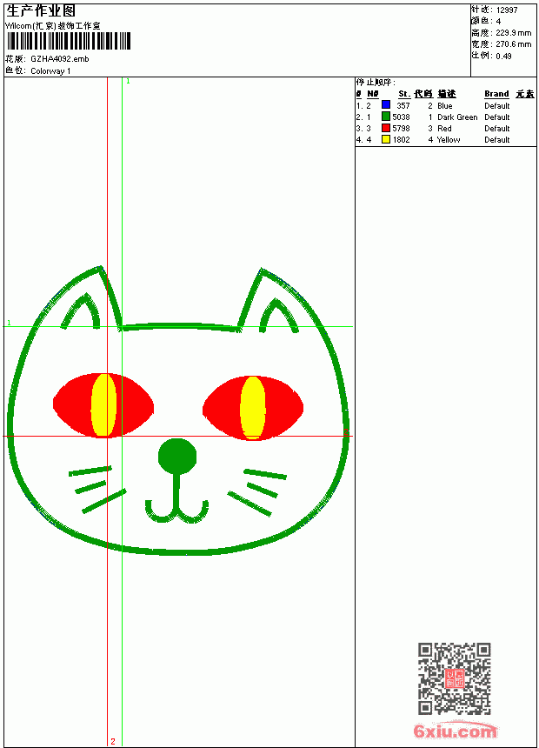
Task: Select the St. column header
Action: (x=404, y=94)
